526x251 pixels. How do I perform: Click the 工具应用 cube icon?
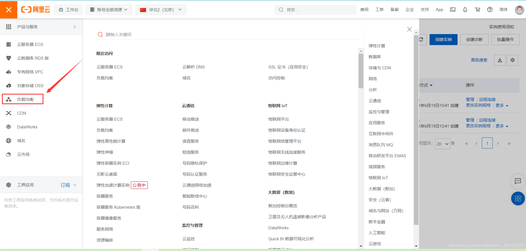point(9,185)
